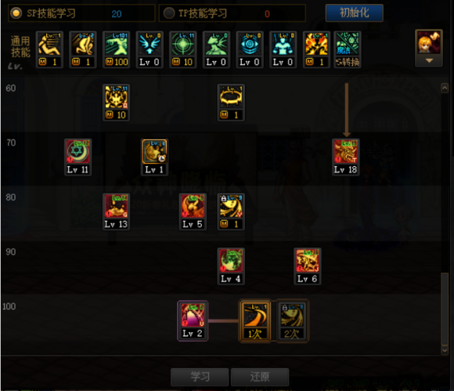
Task: Select the Lv 6 skill in row 90
Action: [308, 266]
